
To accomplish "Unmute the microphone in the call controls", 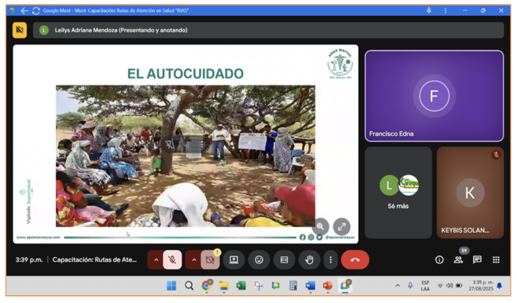I will (x=172, y=260).
